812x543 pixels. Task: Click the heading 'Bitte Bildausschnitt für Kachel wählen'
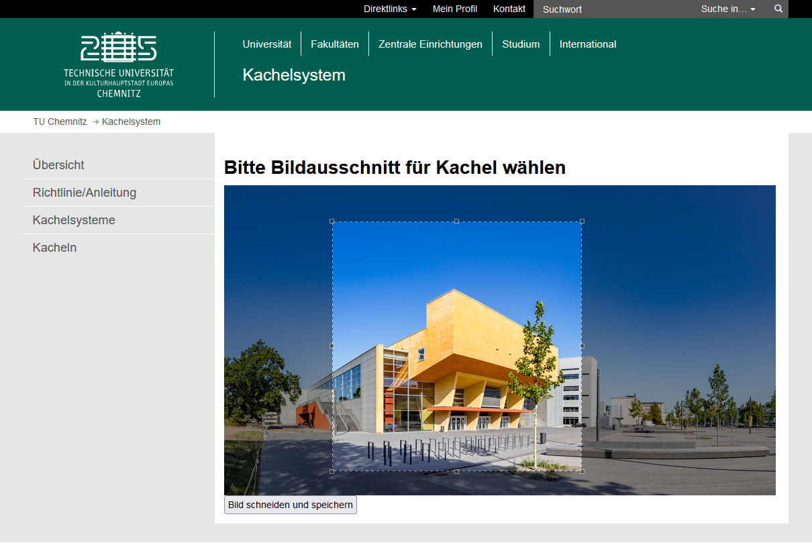pyautogui.click(x=395, y=167)
